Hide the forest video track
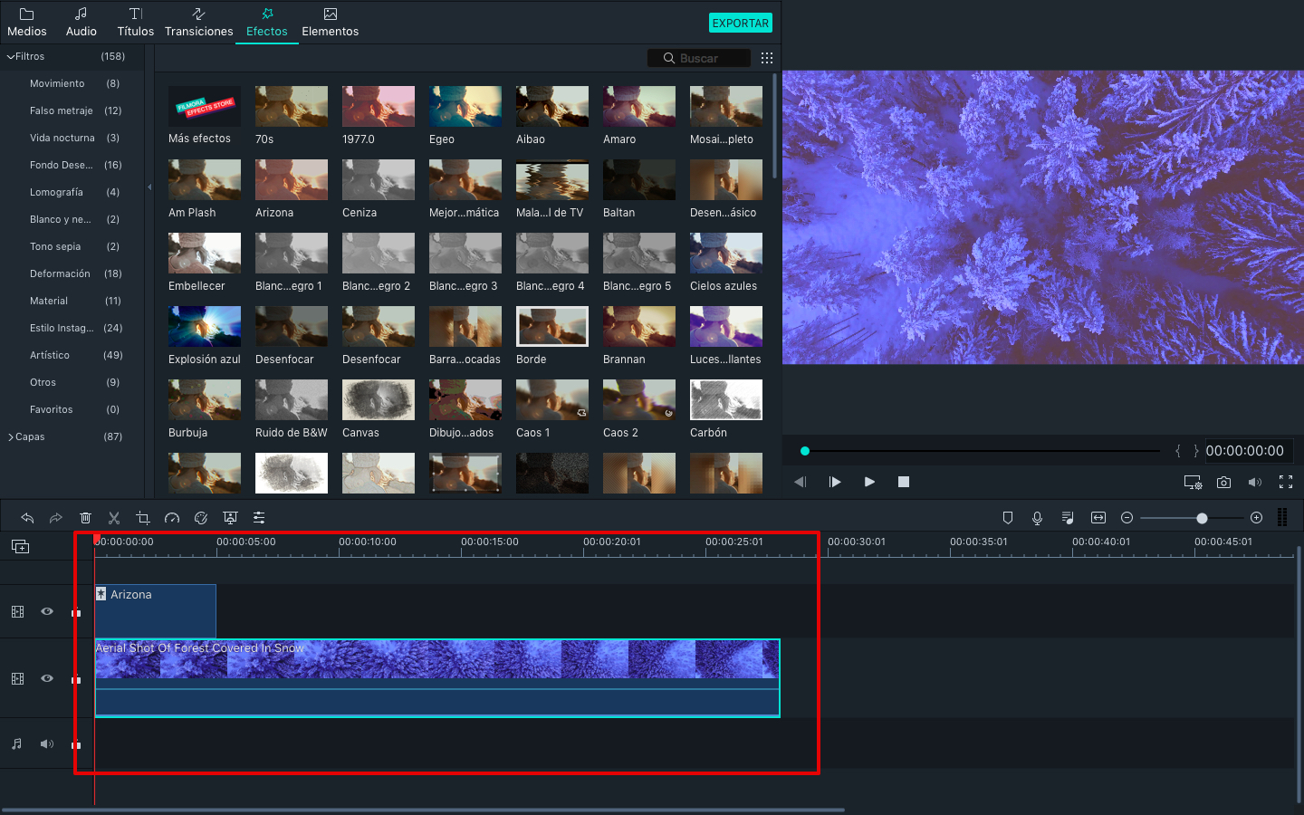This screenshot has width=1304, height=815. pos(47,678)
